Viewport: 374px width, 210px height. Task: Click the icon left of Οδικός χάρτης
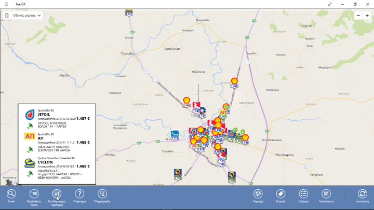pyautogui.click(x=7, y=16)
